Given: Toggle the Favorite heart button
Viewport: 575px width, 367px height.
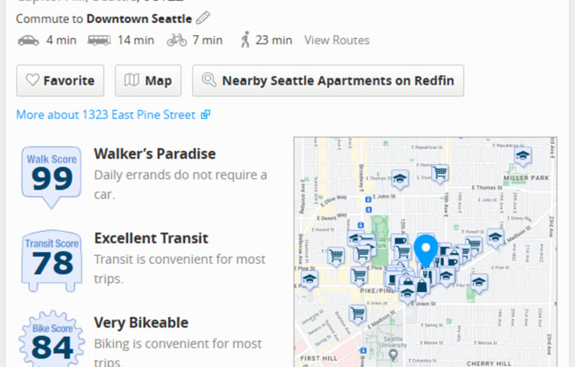Looking at the screenshot, I should (x=60, y=81).
